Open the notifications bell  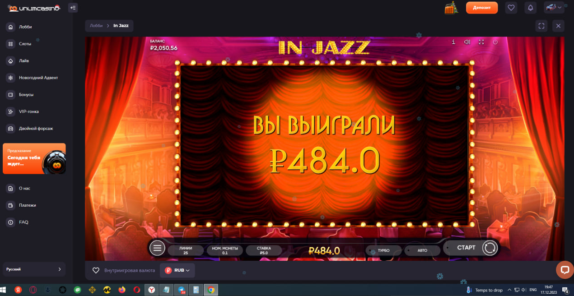point(531,8)
